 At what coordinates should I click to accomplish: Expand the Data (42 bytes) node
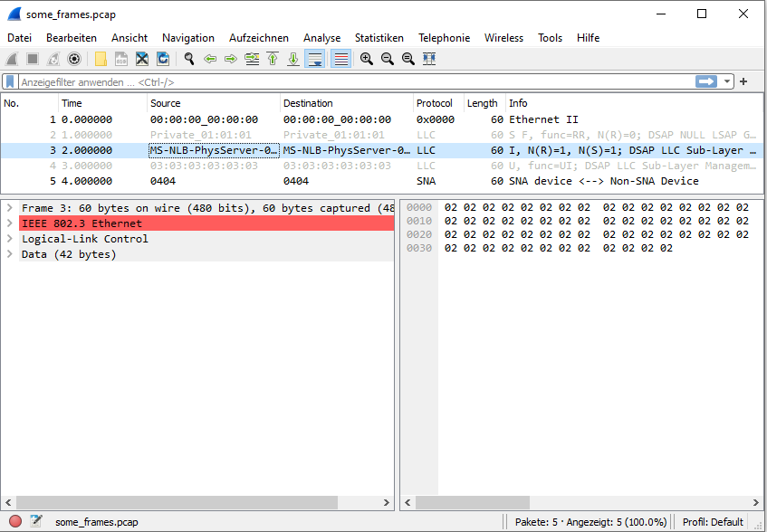click(9, 254)
